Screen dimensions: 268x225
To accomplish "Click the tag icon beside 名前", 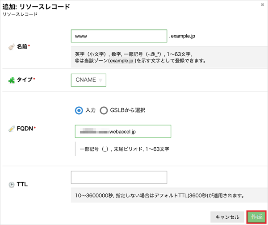I will (x=11, y=46).
